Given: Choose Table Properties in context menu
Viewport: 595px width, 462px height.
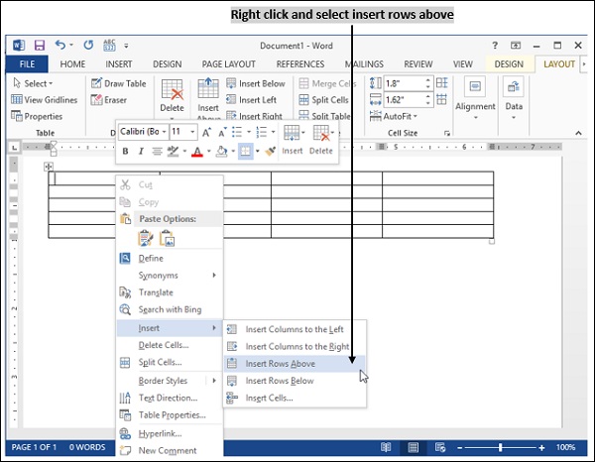Looking at the screenshot, I should click(x=172, y=415).
